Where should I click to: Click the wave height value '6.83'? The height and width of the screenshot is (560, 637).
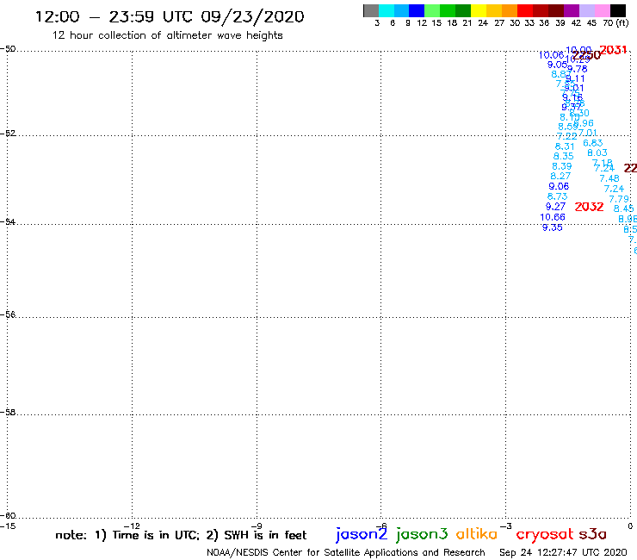click(593, 143)
